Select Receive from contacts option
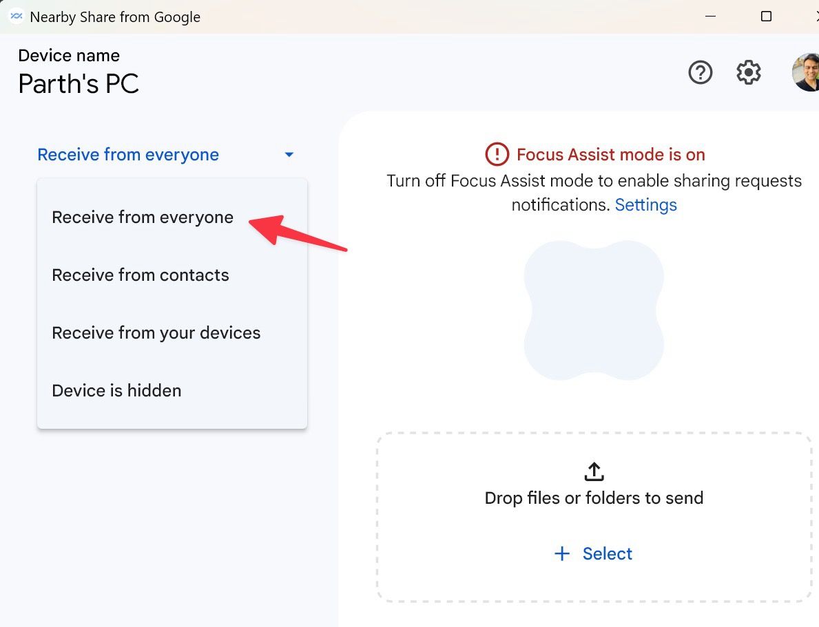This screenshot has width=819, height=627. click(141, 275)
